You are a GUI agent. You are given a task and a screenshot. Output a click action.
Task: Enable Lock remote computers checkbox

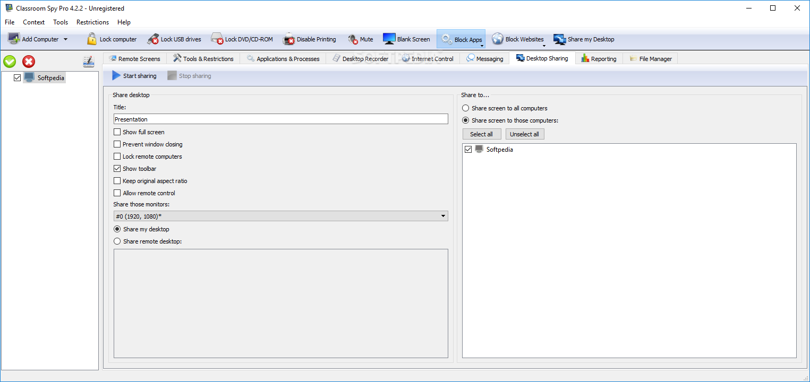[x=117, y=157]
